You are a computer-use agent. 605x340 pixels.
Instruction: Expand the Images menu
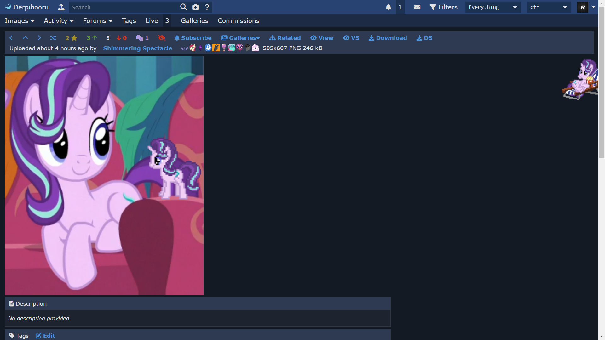[20, 21]
